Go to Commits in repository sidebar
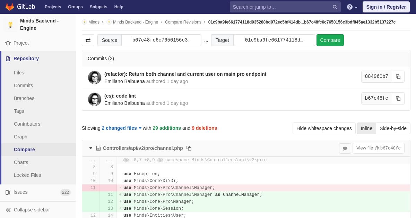This screenshot has width=416, height=218. [x=23, y=85]
